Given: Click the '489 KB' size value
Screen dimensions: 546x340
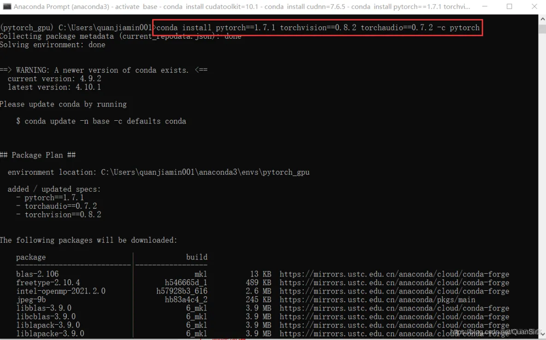Looking at the screenshot, I should [258, 282].
